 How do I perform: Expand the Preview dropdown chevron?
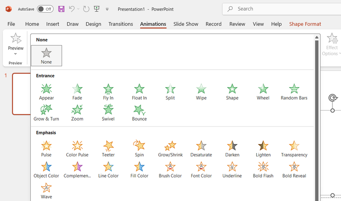point(15,54)
